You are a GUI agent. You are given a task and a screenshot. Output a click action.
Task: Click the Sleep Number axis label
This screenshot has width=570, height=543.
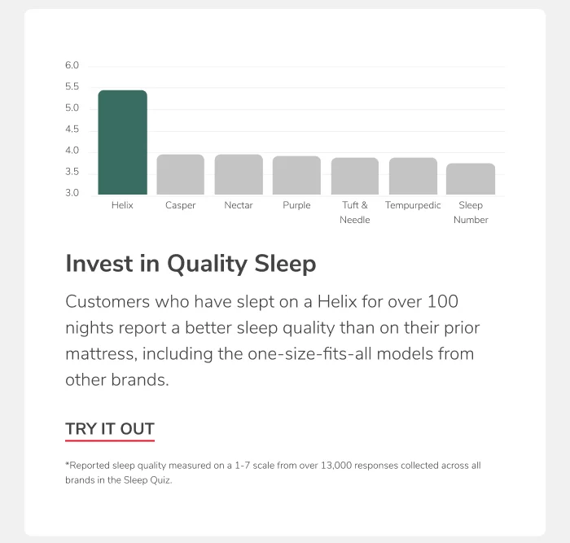471,212
